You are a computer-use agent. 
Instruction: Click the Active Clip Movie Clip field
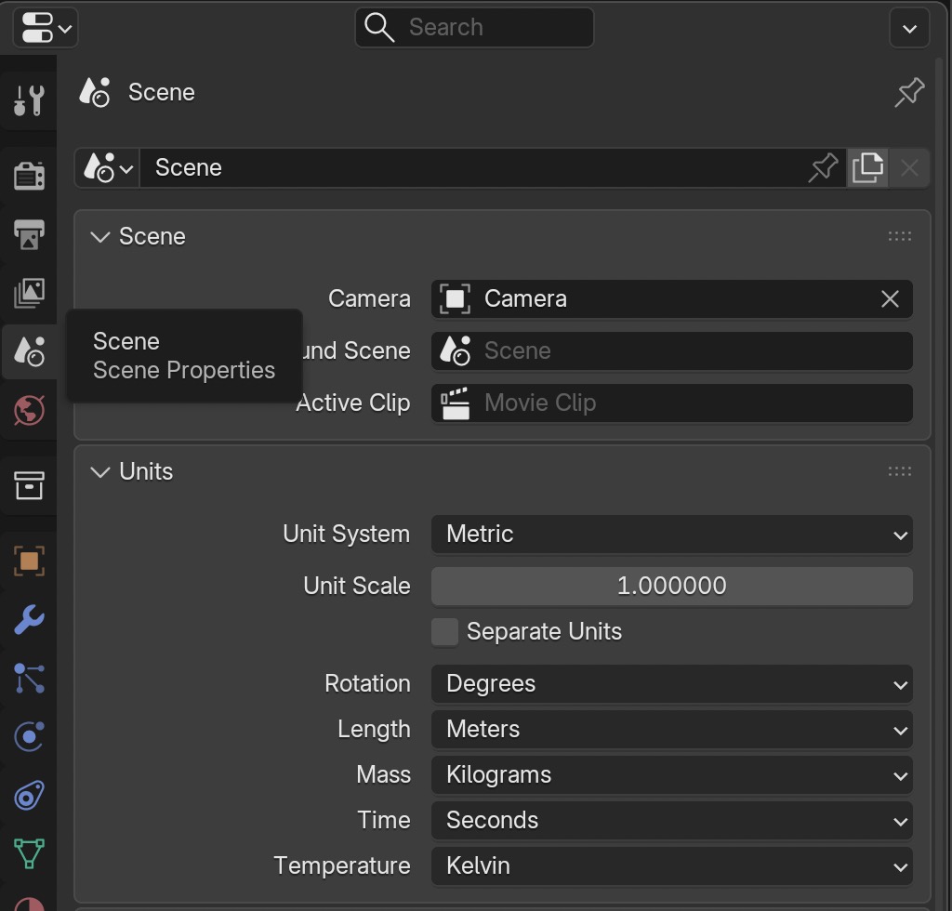tap(671, 403)
